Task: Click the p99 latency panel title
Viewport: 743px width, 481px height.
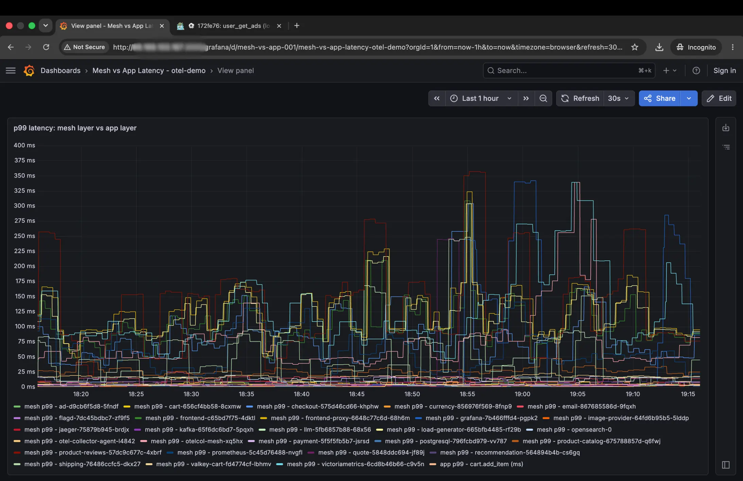Action: coord(75,128)
